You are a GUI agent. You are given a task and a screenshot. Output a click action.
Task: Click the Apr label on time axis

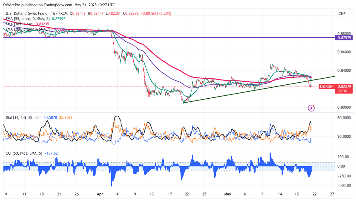click(100, 194)
